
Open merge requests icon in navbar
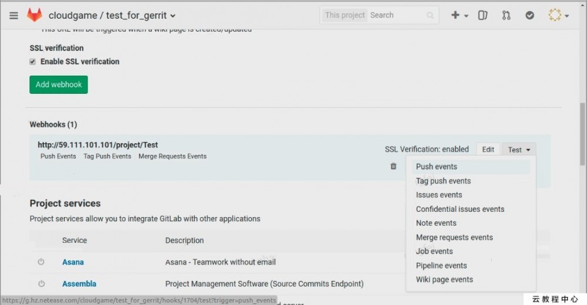pyautogui.click(x=506, y=15)
